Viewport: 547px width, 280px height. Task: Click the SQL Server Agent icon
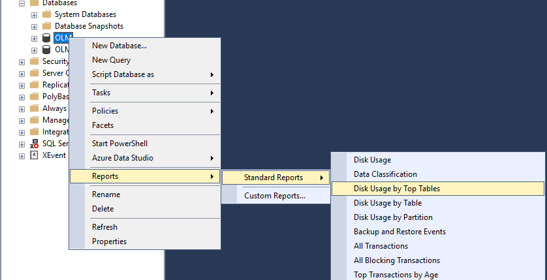35,144
